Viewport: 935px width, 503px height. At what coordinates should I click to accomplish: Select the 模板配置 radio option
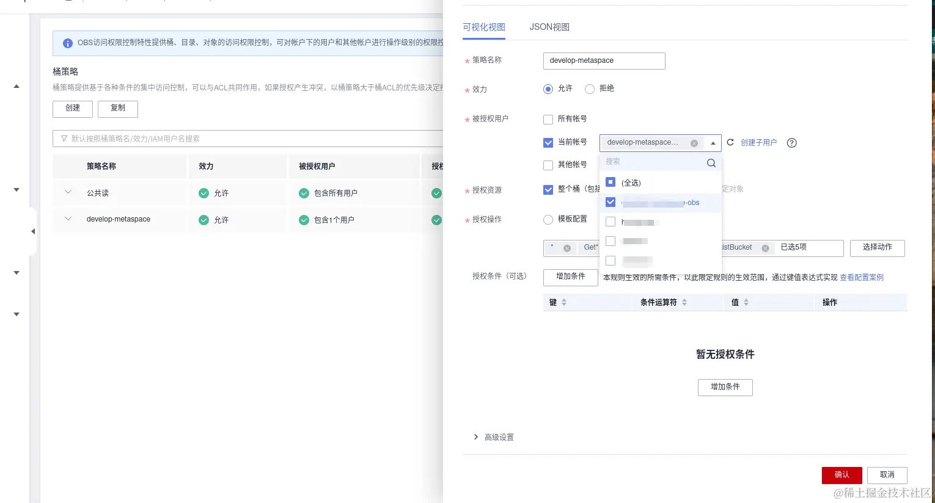click(x=548, y=220)
